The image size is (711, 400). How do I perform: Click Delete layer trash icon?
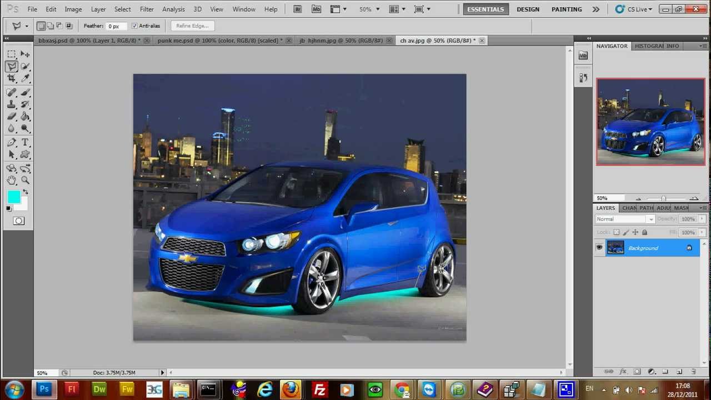[693, 372]
